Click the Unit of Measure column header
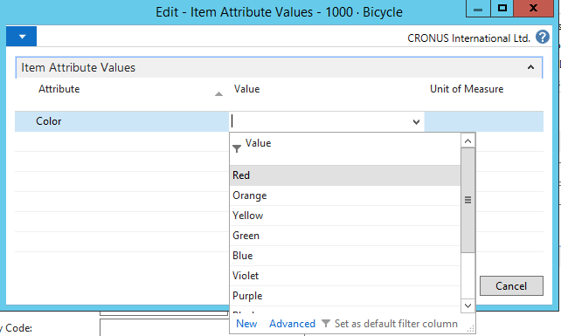The height and width of the screenshot is (336, 561). coord(467,89)
